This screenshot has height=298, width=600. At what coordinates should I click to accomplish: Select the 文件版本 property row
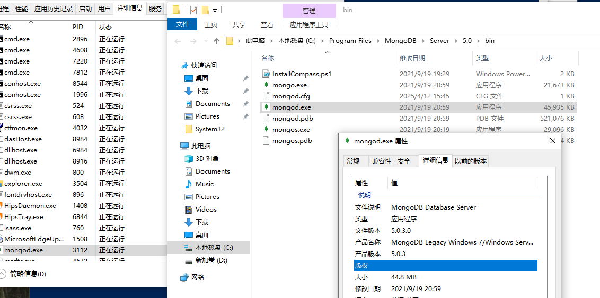446,231
